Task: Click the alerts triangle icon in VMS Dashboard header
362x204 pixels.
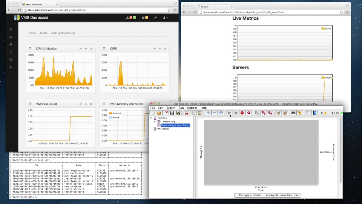Action: [128, 18]
